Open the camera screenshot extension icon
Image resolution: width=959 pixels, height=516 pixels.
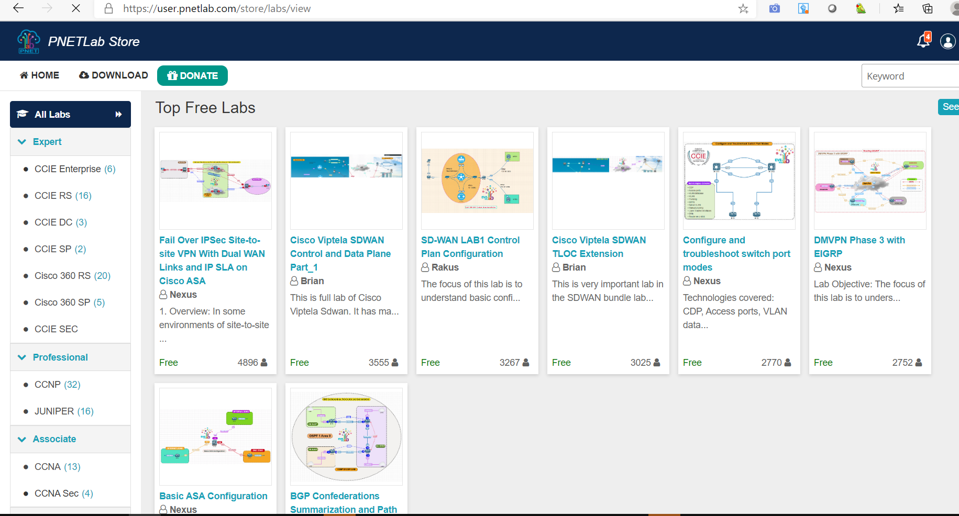[x=775, y=8]
